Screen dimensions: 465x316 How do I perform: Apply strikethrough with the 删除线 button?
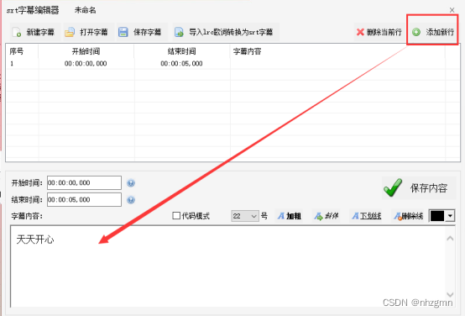click(x=409, y=216)
